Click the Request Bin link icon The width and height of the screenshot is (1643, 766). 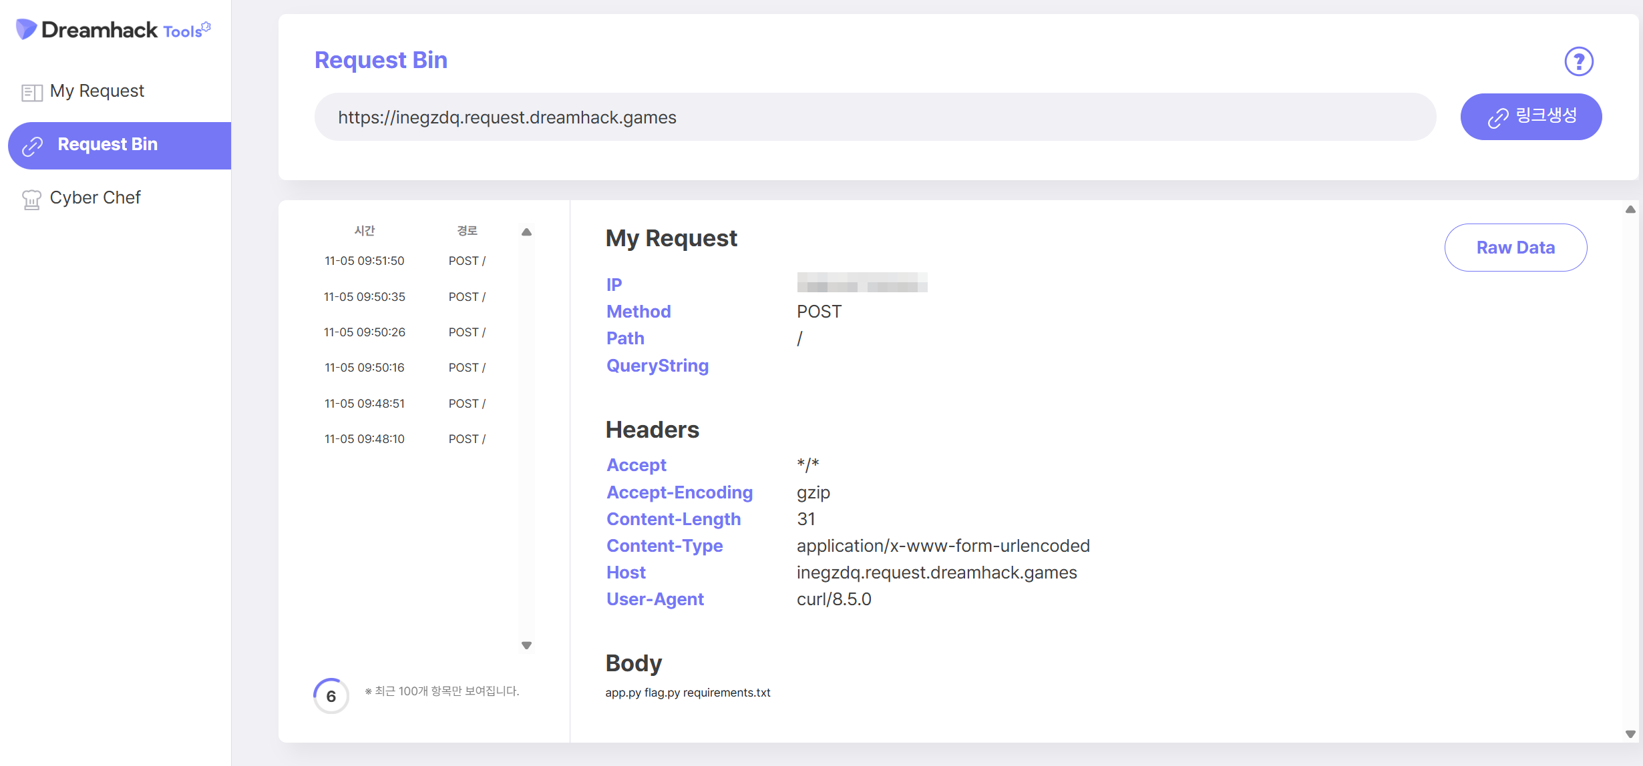point(32,145)
